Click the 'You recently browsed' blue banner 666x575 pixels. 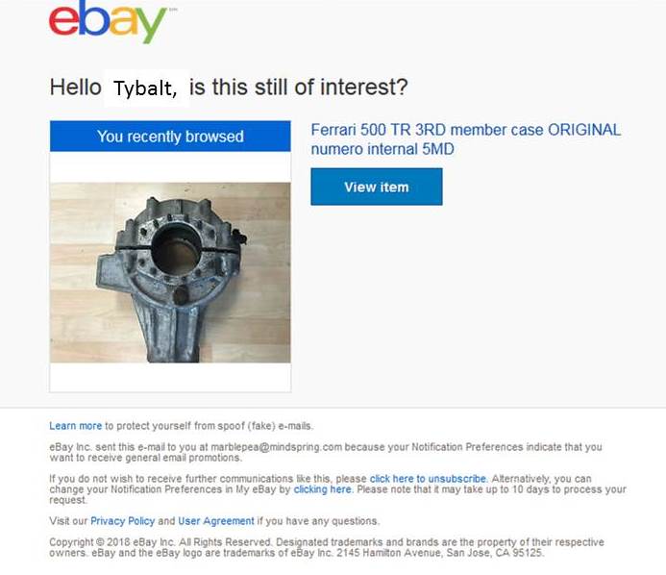pos(170,137)
